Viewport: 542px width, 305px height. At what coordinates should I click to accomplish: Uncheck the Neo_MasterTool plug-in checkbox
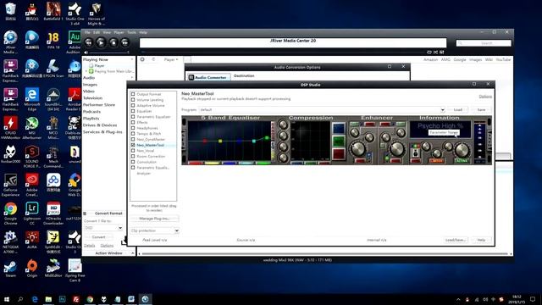point(133,145)
